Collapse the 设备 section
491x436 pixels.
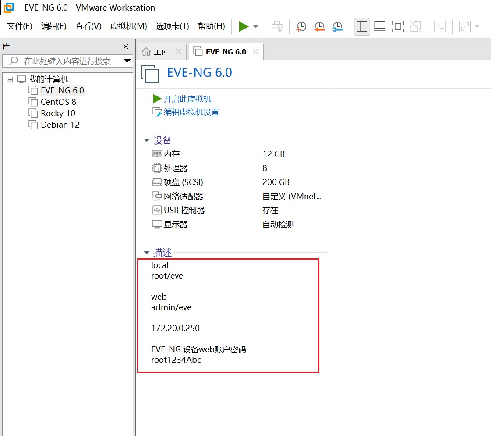147,140
